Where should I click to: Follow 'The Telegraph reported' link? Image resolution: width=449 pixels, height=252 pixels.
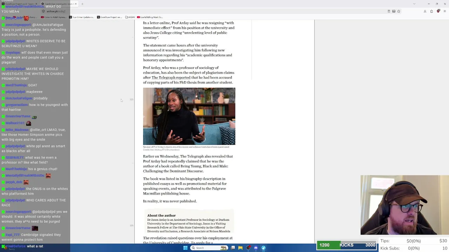pos(171,78)
